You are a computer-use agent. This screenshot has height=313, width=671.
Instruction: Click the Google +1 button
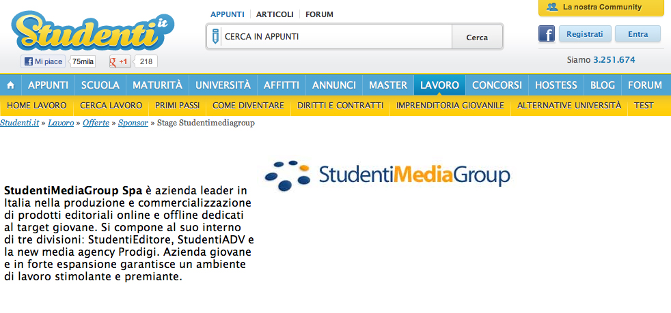(x=120, y=61)
